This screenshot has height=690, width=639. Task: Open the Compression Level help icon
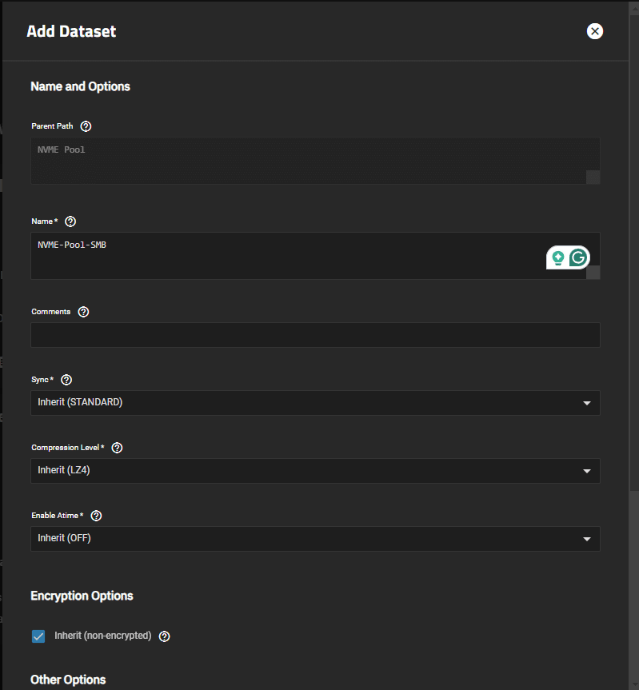point(117,448)
